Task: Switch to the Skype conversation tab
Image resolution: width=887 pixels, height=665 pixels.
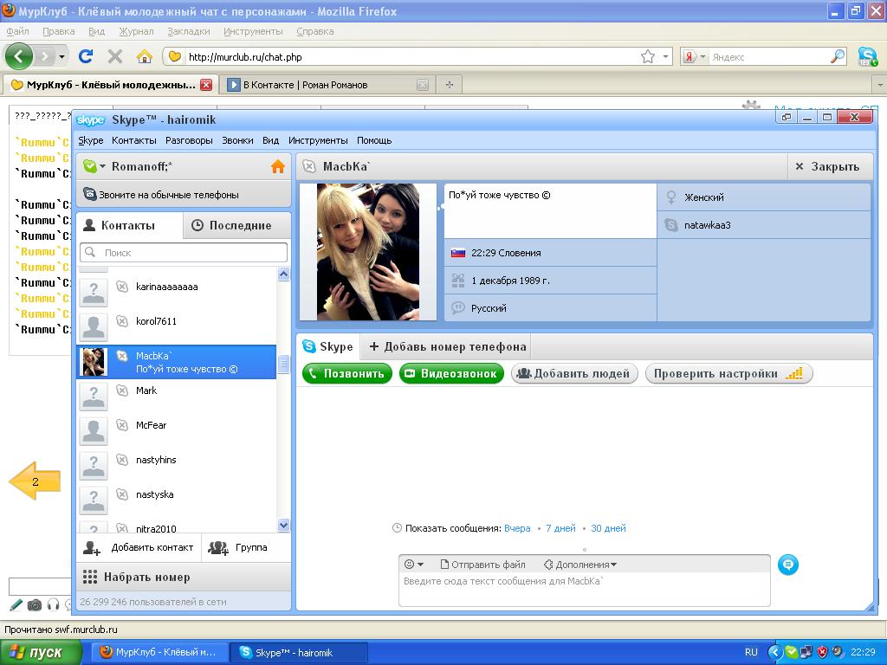Action: pyautogui.click(x=328, y=346)
